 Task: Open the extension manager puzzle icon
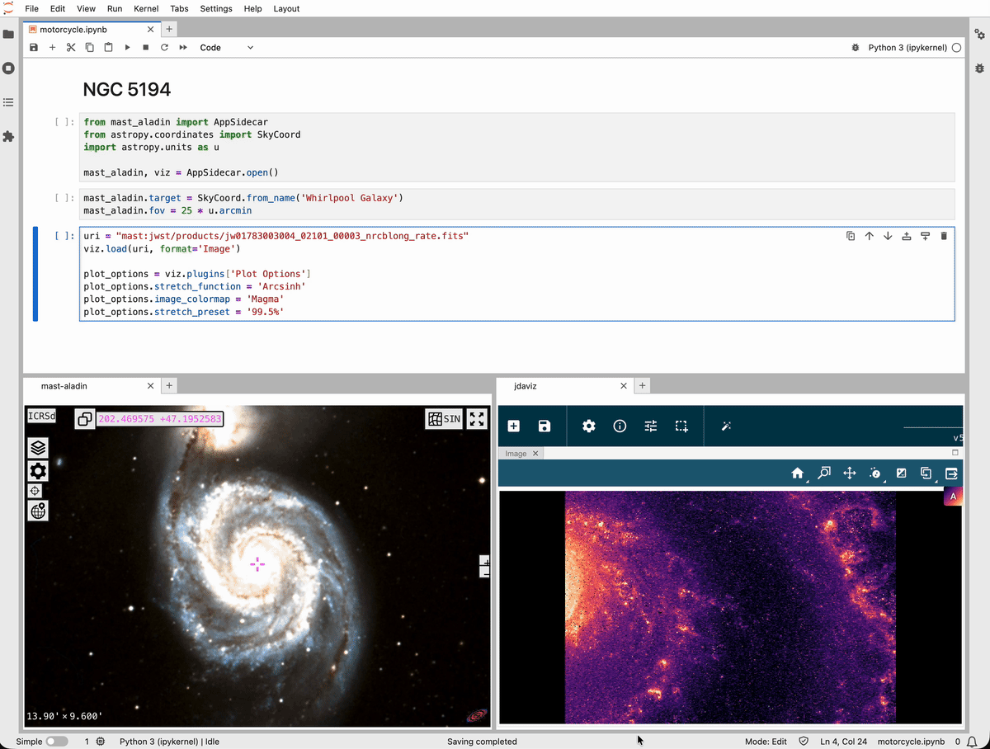coord(9,136)
